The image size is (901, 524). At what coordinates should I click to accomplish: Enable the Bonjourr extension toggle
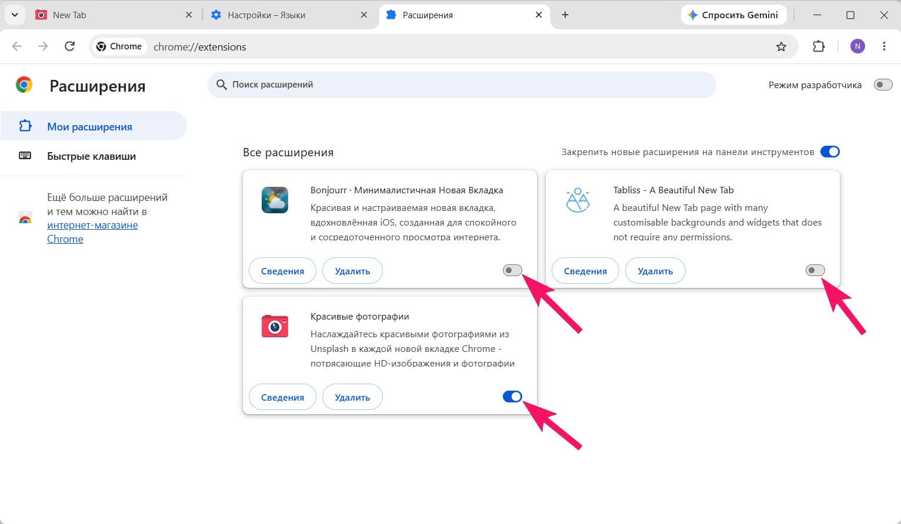(512, 270)
